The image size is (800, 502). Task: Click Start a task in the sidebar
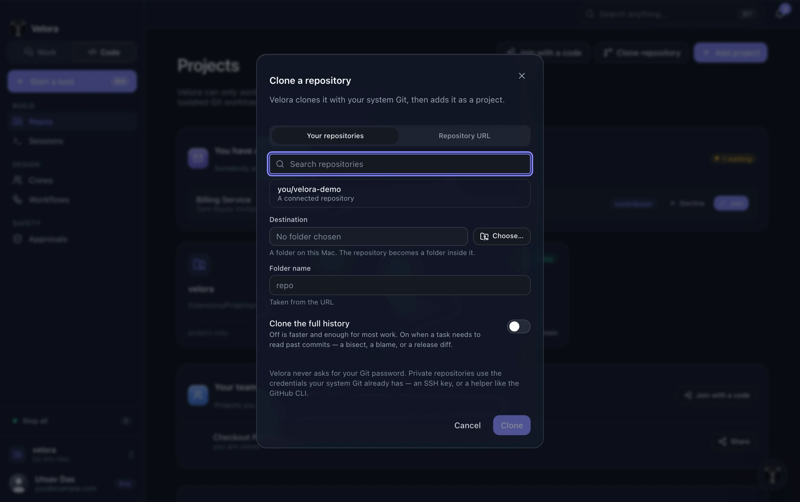(x=72, y=81)
